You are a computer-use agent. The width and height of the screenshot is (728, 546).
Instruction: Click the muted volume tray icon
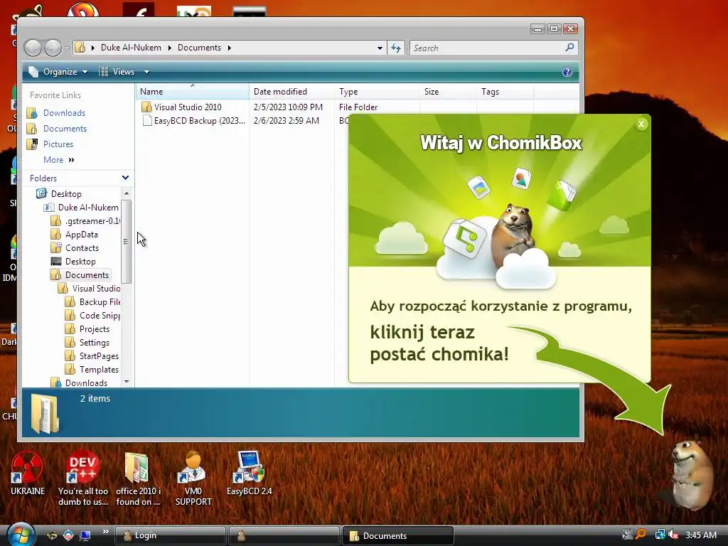tap(673, 535)
